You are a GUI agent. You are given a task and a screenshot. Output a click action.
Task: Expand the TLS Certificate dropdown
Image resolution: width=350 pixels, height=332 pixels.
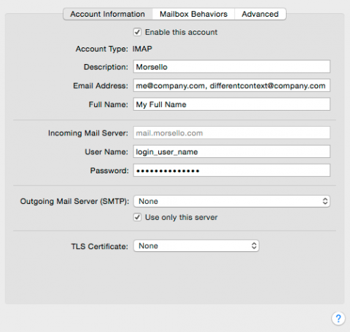coord(196,246)
